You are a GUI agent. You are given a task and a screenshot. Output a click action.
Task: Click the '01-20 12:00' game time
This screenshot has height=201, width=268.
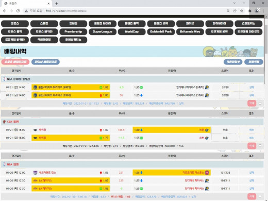[x=15, y=173]
